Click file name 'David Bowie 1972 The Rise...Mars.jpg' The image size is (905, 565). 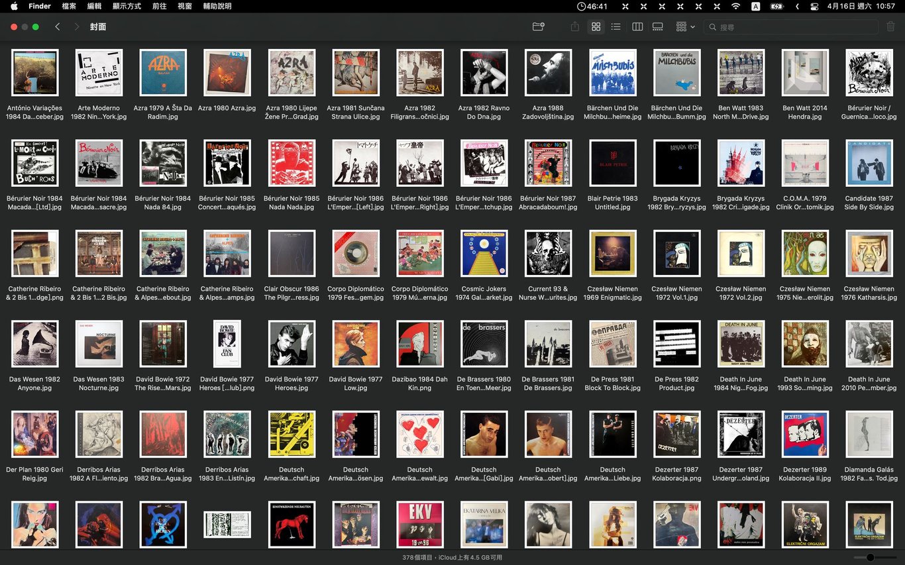click(163, 384)
